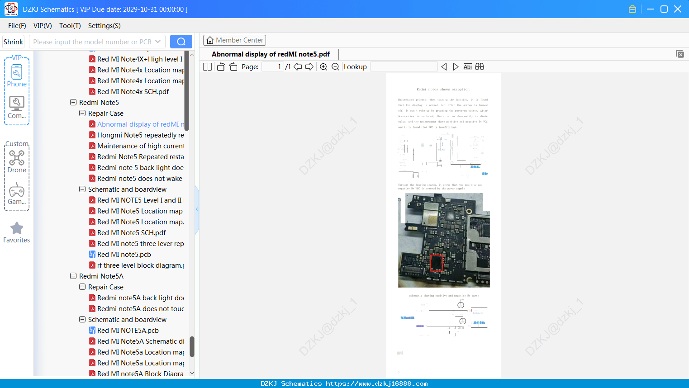The width and height of the screenshot is (689, 388).
Task: Collapse the Redmi Note5A tree node
Action: pos(73,276)
